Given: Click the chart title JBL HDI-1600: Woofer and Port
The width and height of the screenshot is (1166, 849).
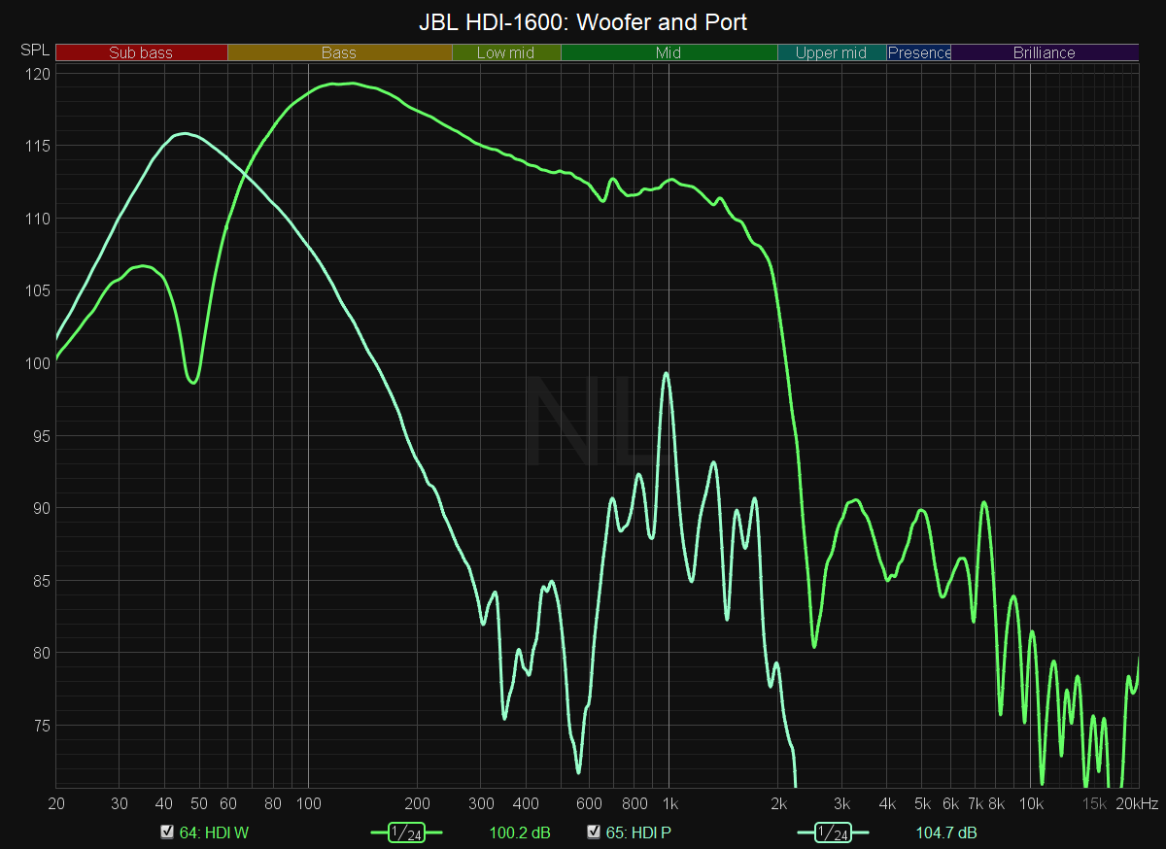Looking at the screenshot, I should click(583, 22).
